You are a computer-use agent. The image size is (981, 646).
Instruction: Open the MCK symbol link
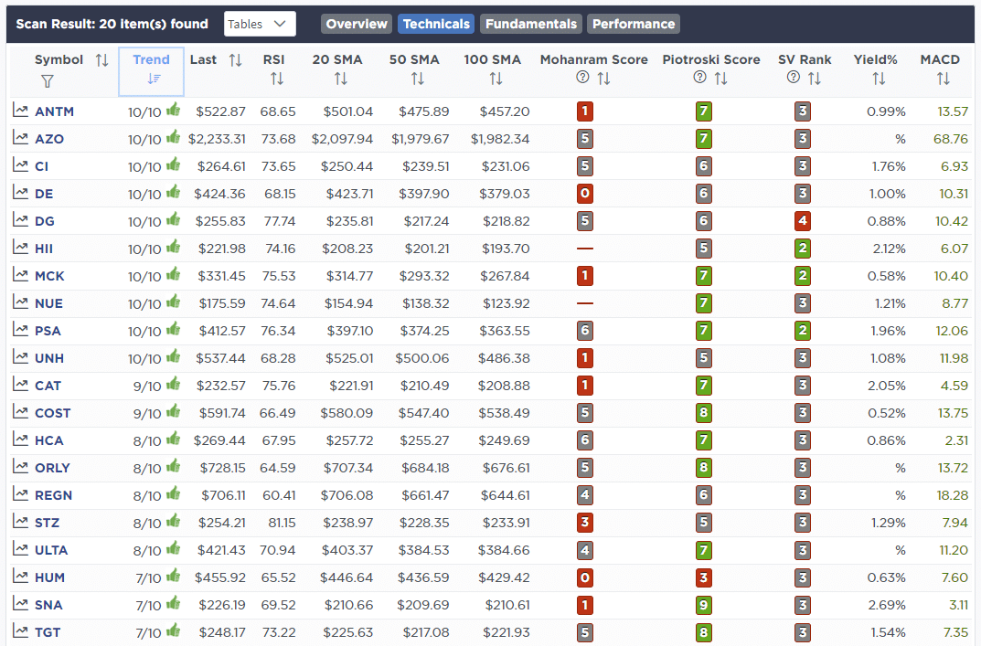(x=49, y=275)
